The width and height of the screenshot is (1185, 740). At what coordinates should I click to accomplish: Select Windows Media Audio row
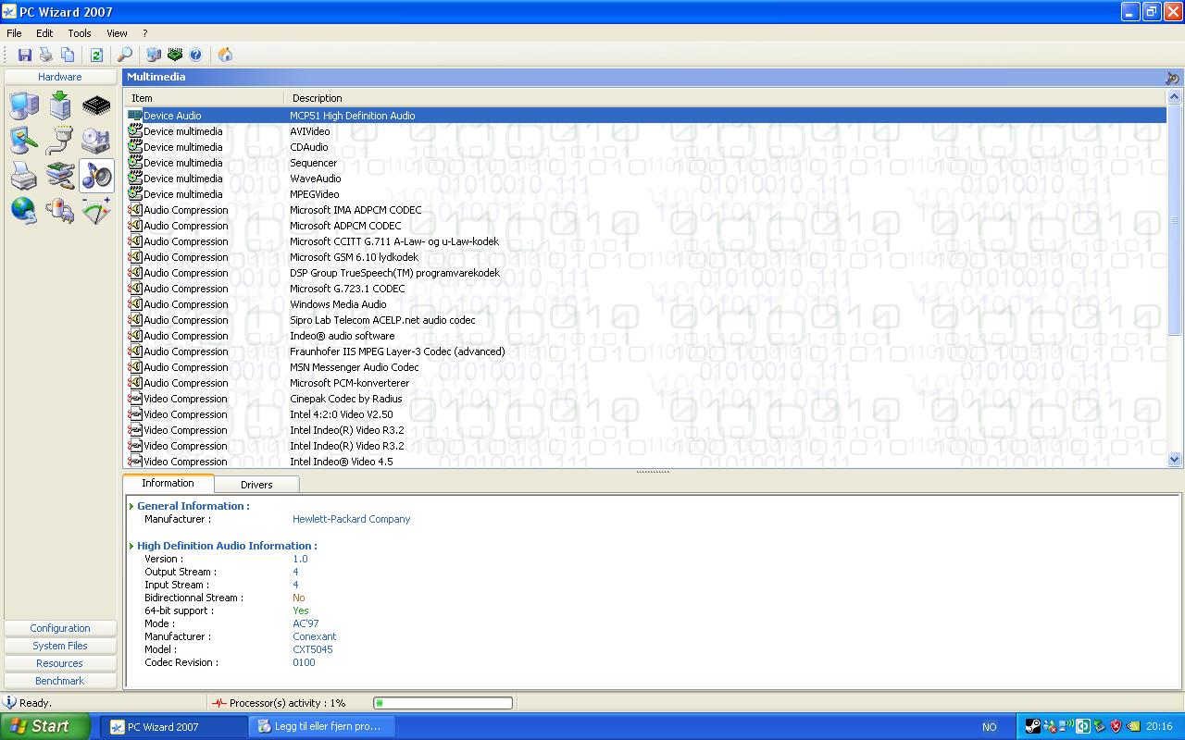click(645, 304)
